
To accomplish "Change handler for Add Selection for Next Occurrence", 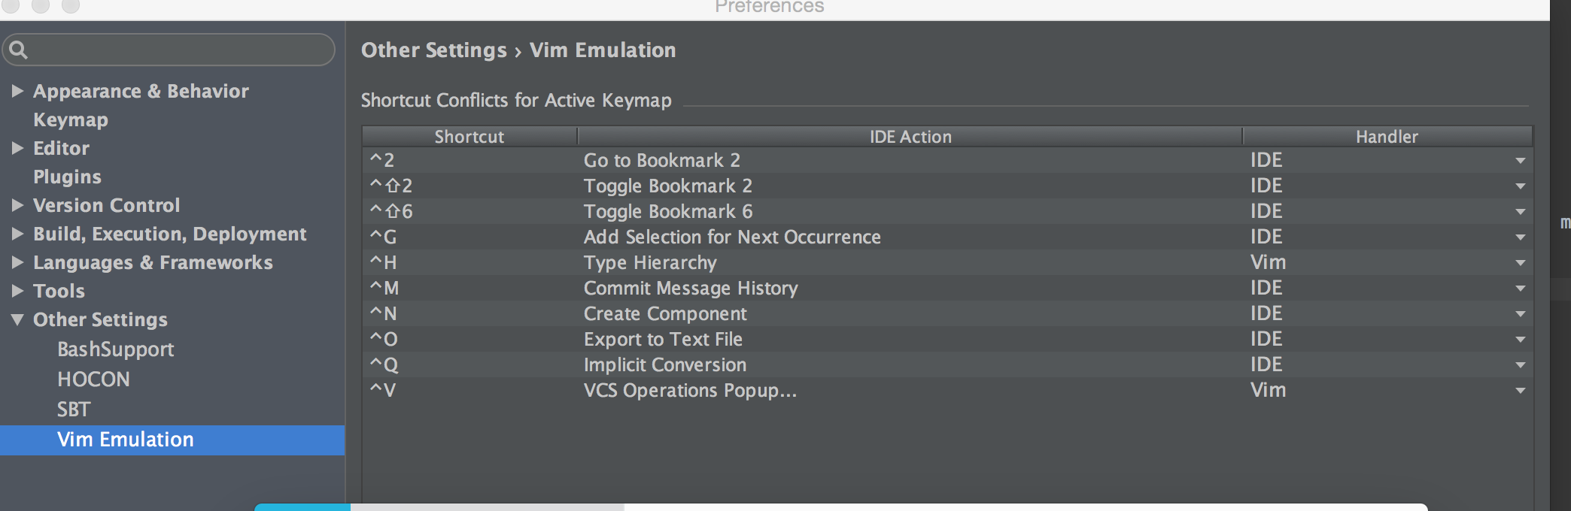I will (x=1520, y=237).
